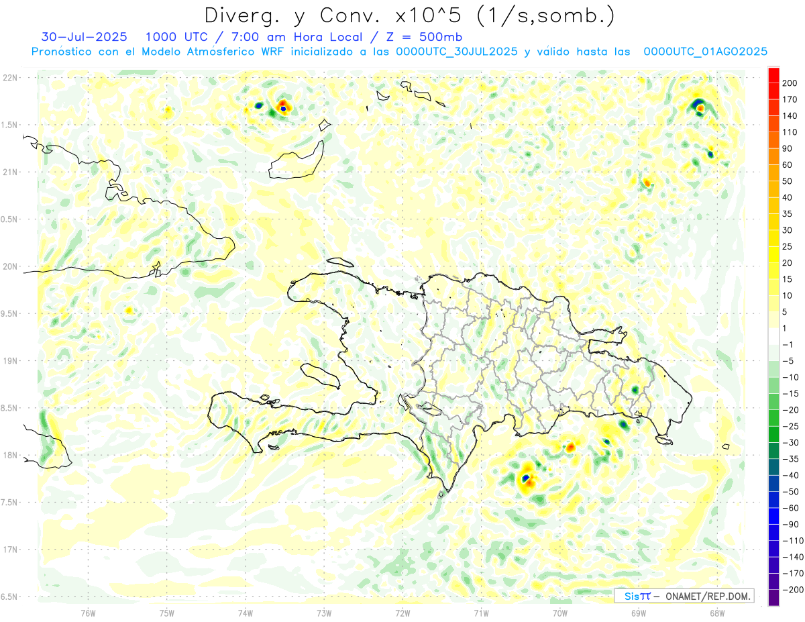Image resolution: width=805 pixels, height=622 pixels.
Task: Click the longitude label "76W"
Action: coord(88,613)
